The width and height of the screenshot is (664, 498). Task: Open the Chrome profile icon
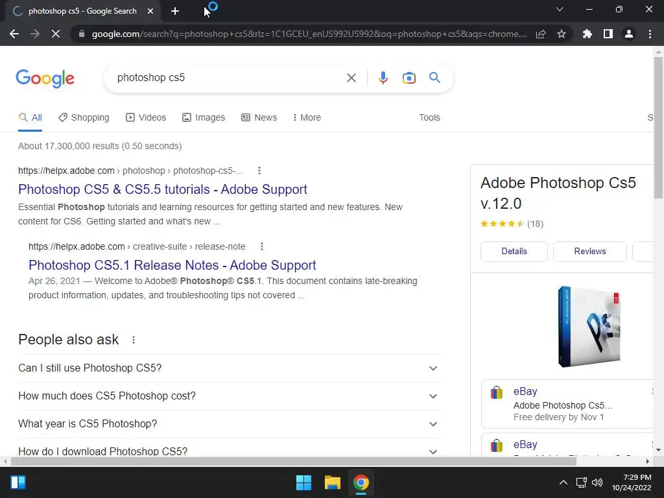pyautogui.click(x=629, y=34)
